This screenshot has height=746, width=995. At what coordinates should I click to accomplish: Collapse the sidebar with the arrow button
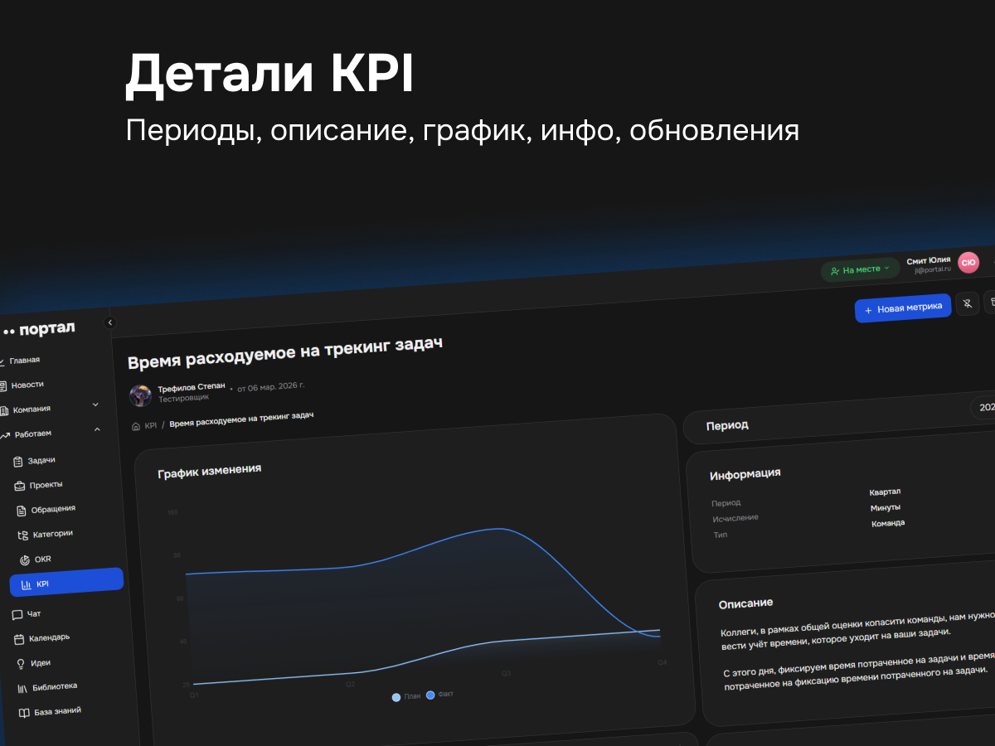[x=110, y=322]
